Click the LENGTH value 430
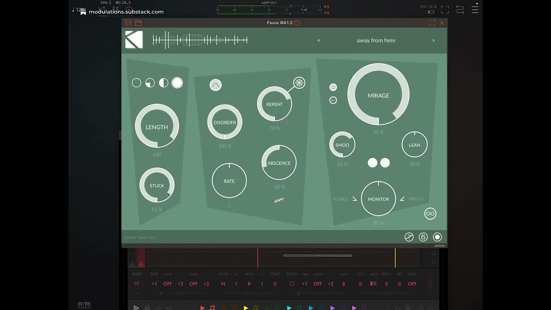The image size is (551, 310). point(157,155)
